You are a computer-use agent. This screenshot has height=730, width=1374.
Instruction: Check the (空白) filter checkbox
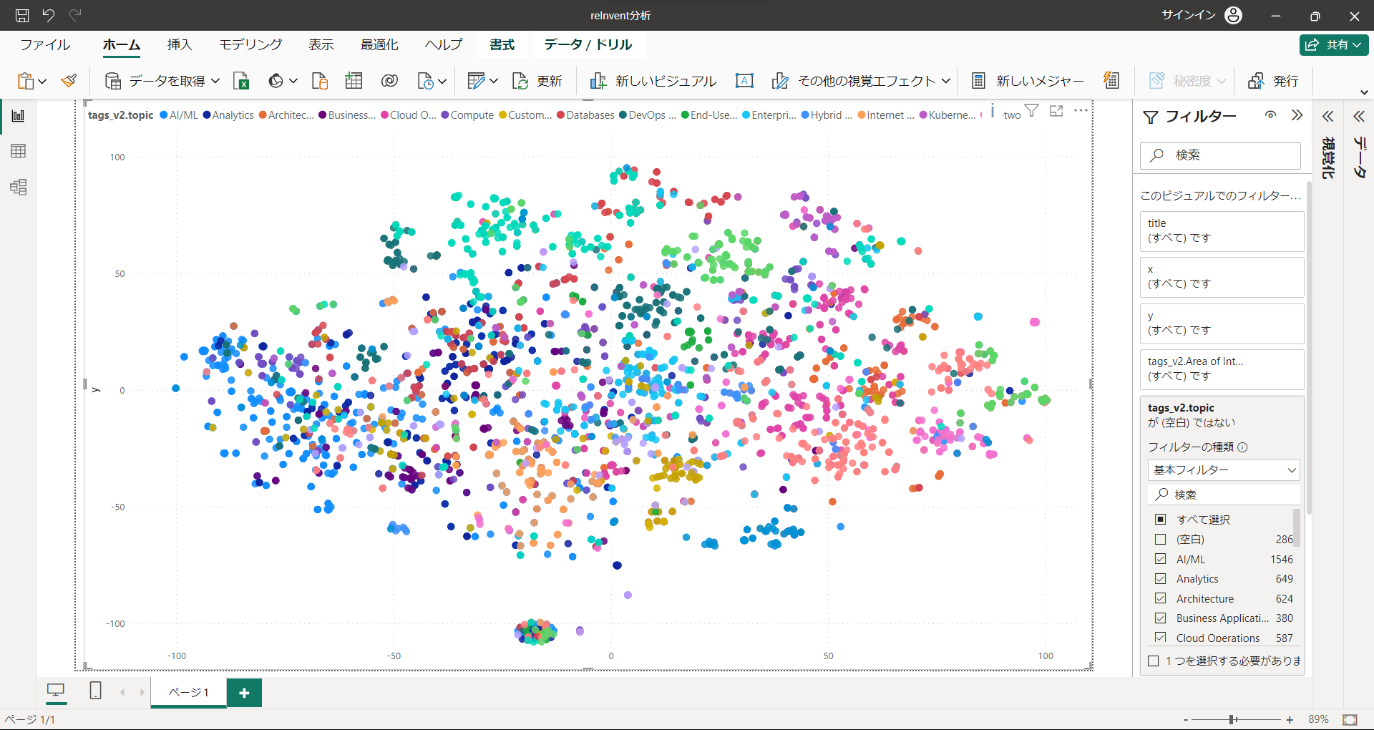coord(1161,540)
